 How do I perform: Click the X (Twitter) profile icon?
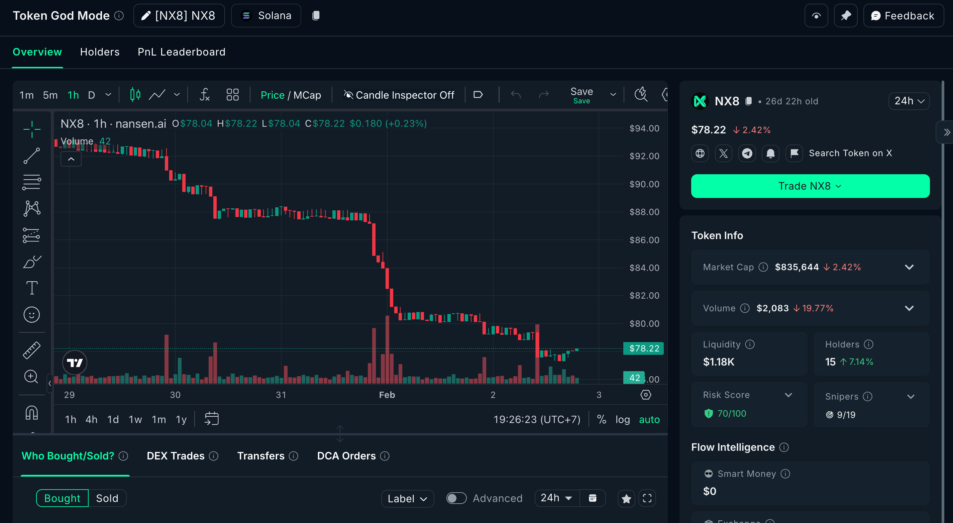click(x=723, y=153)
